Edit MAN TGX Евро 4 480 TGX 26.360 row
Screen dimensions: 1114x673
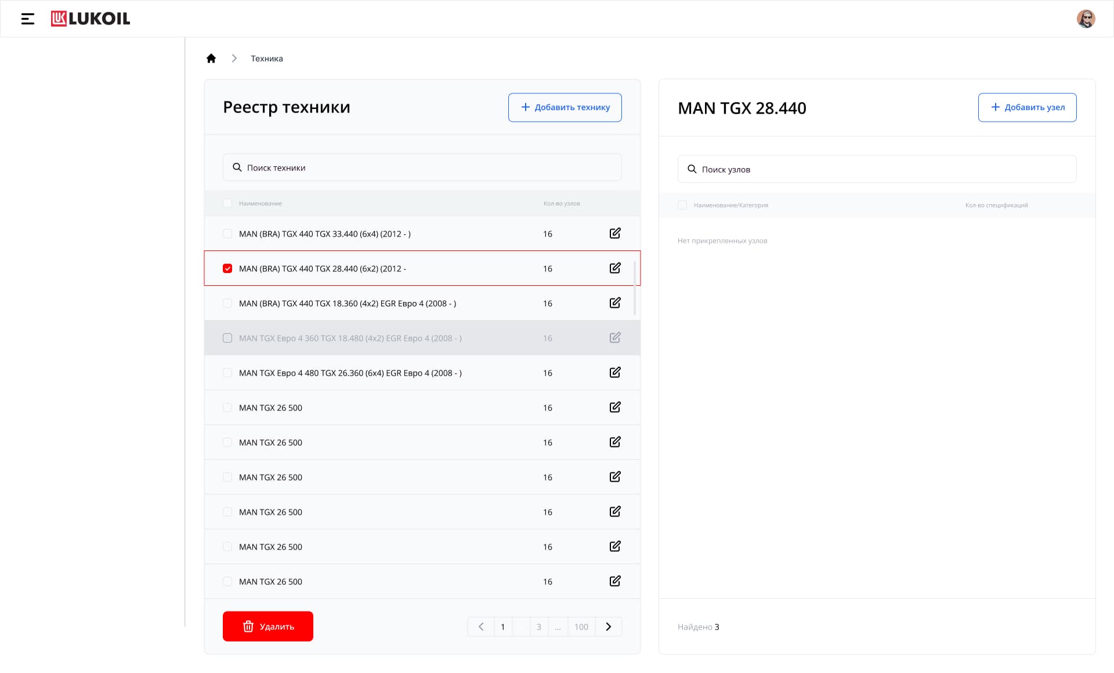(x=615, y=373)
